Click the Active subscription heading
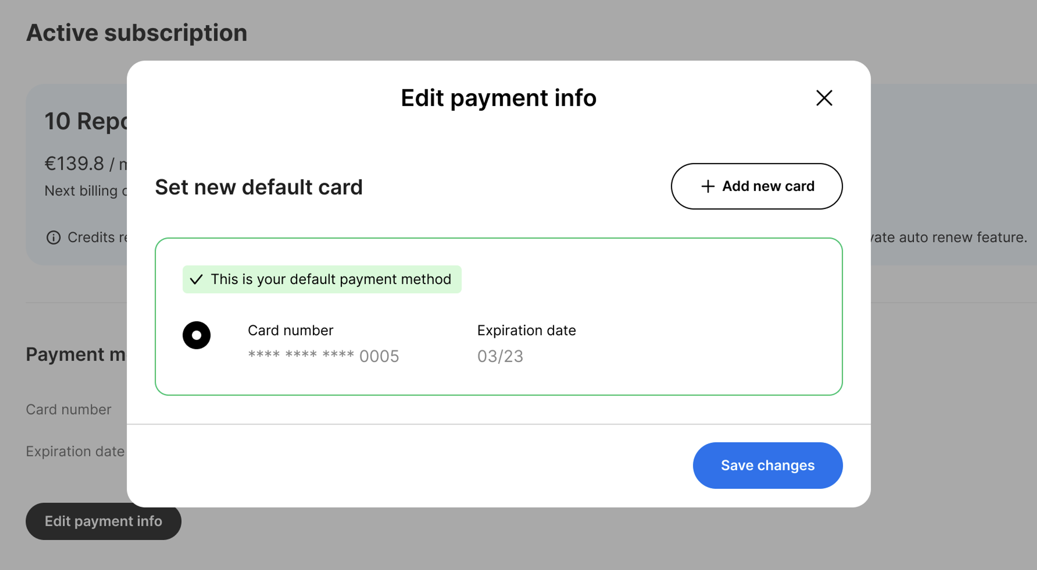1037x570 pixels. point(137,33)
